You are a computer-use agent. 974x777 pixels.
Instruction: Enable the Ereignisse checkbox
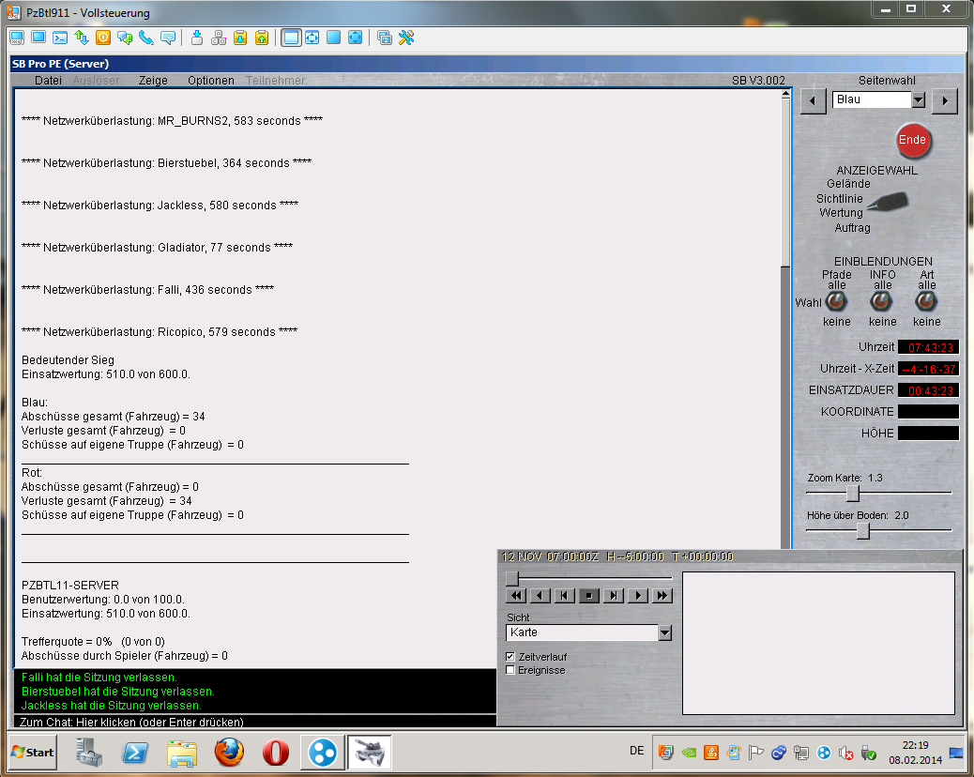point(511,670)
